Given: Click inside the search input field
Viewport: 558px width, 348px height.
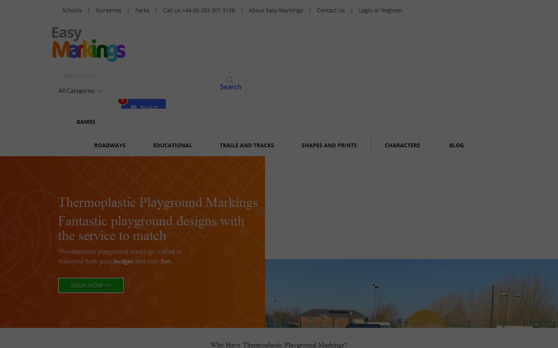Looking at the screenshot, I should click(128, 75).
